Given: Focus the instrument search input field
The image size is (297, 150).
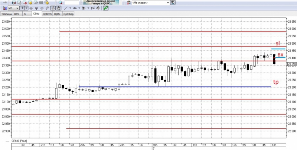Looking at the screenshot, I should coord(72,3).
